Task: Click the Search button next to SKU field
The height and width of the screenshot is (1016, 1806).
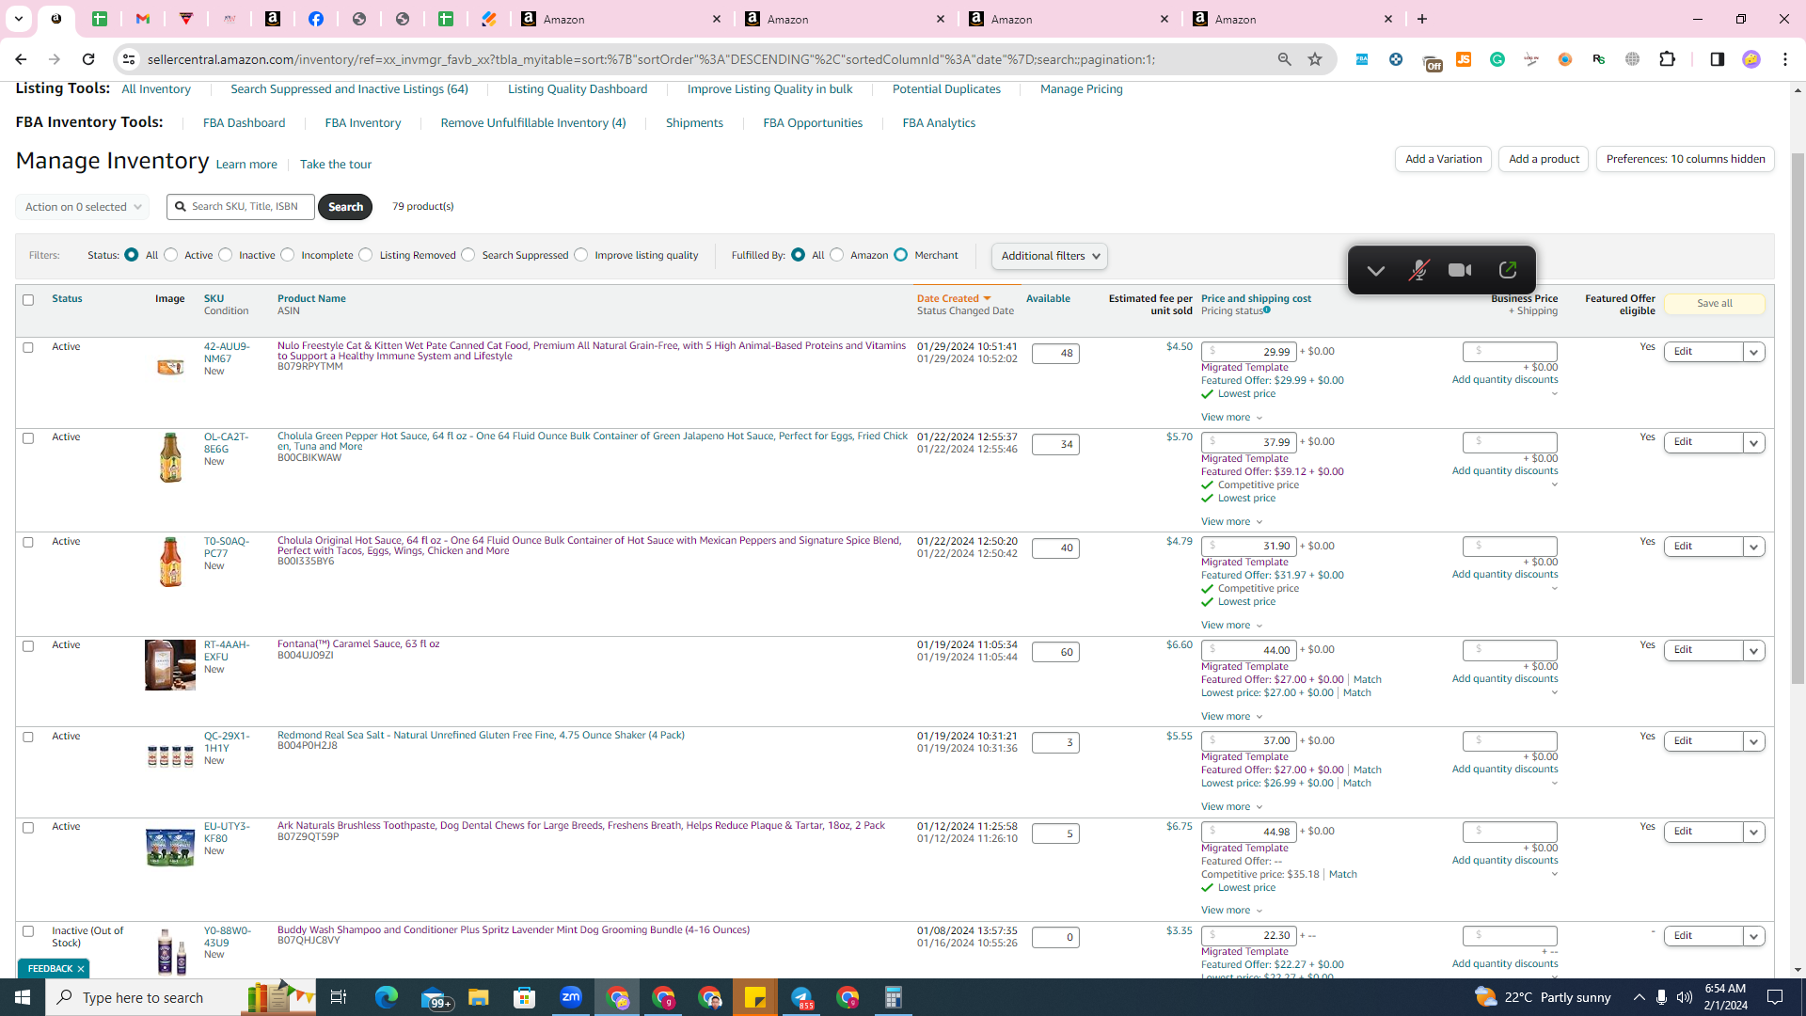Action: tap(345, 207)
